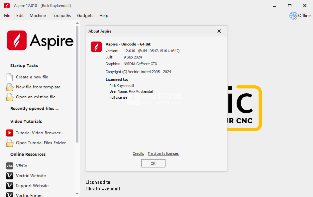Screen dimensions: 313x197
Task: Select Open an existing file
Action: coord(36,97)
